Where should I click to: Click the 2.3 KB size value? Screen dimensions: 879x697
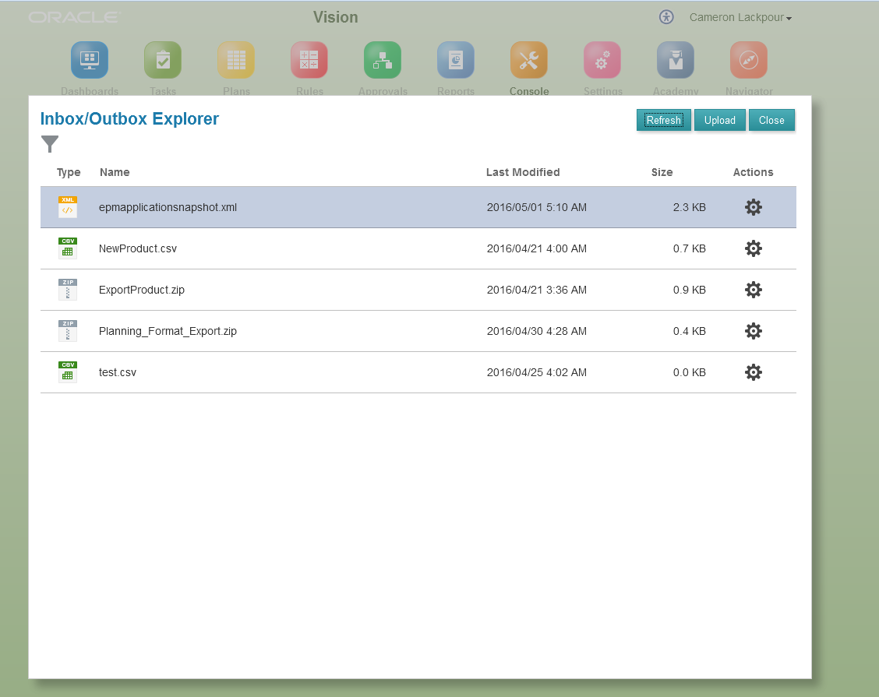coord(689,207)
